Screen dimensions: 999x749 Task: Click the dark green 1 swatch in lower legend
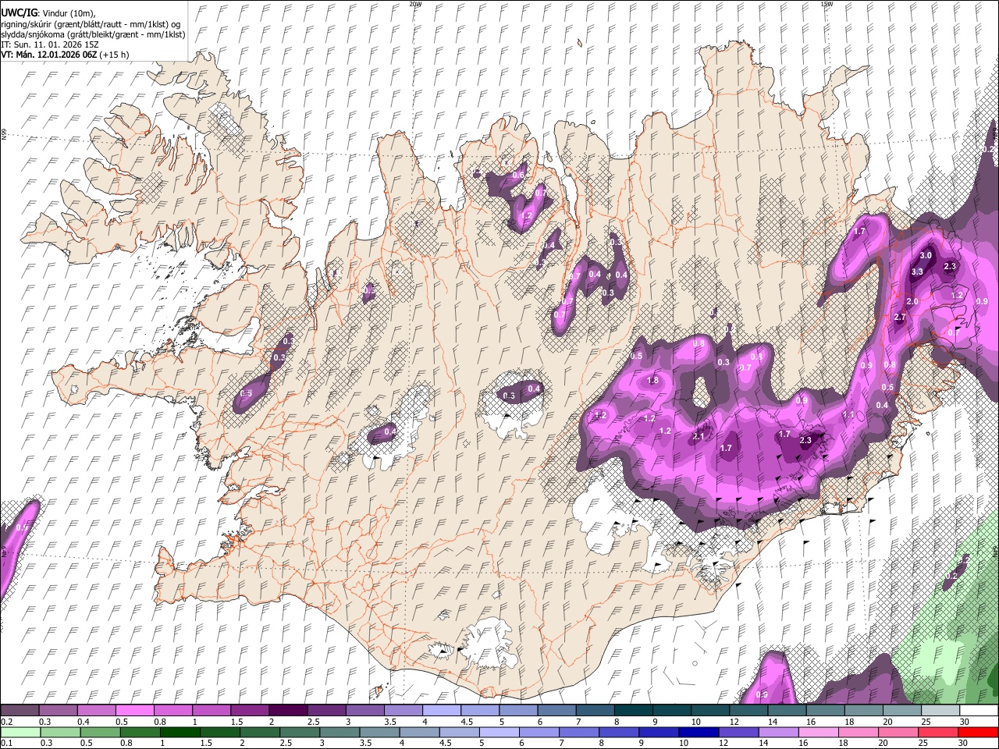(180, 732)
